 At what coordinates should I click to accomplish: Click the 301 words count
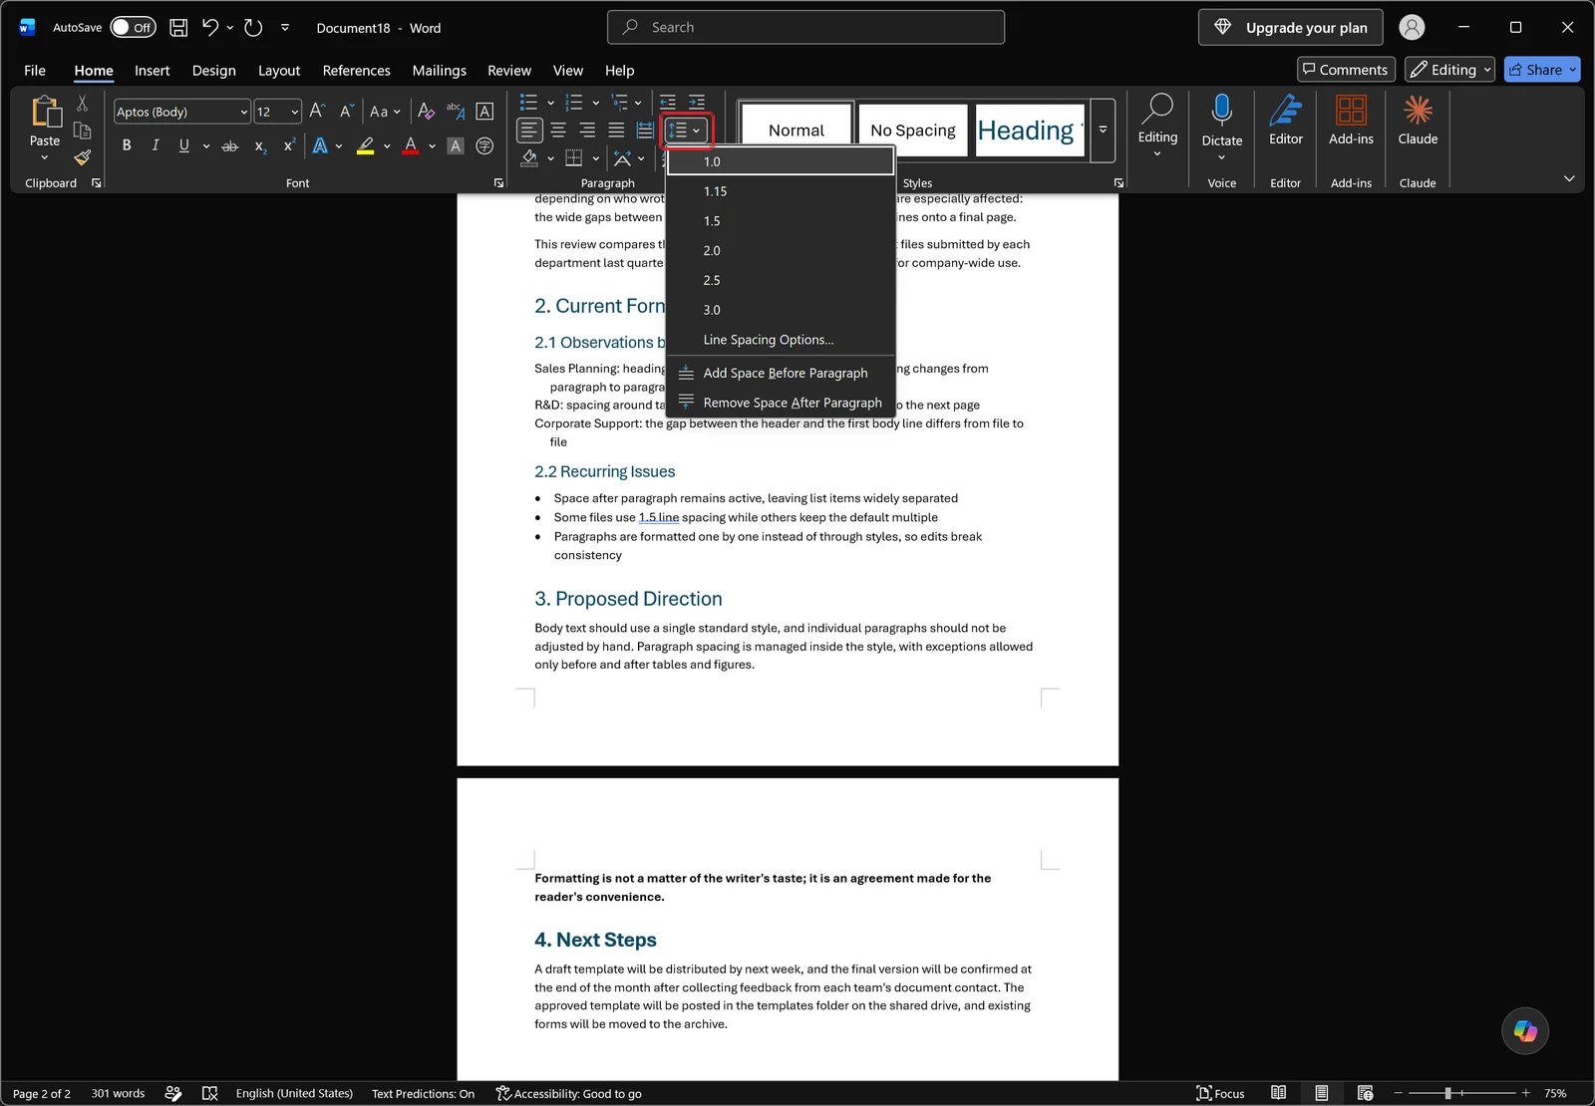[x=118, y=1093]
